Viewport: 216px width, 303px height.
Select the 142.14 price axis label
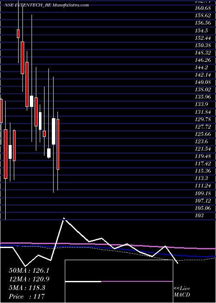(x=203, y=75)
